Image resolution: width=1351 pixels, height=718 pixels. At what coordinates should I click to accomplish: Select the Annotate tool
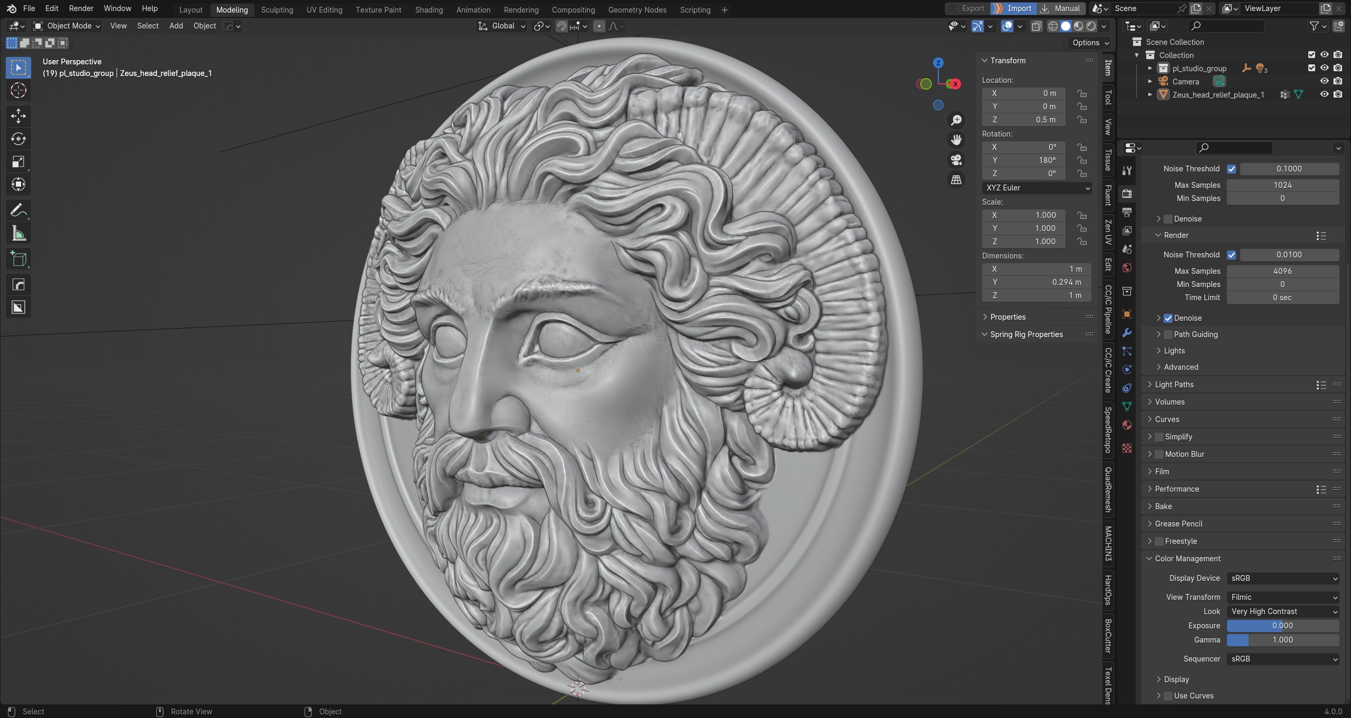(x=18, y=210)
